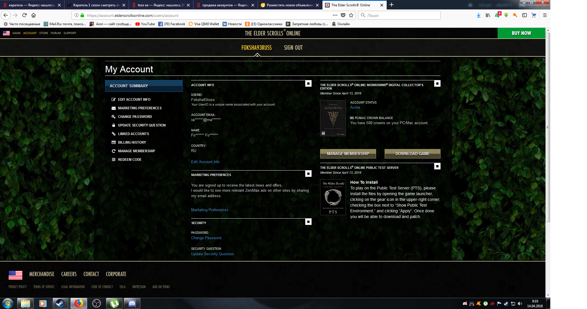The height and width of the screenshot is (309, 587).
Task: Go to Firefox home page icon
Action: pyautogui.click(x=34, y=15)
